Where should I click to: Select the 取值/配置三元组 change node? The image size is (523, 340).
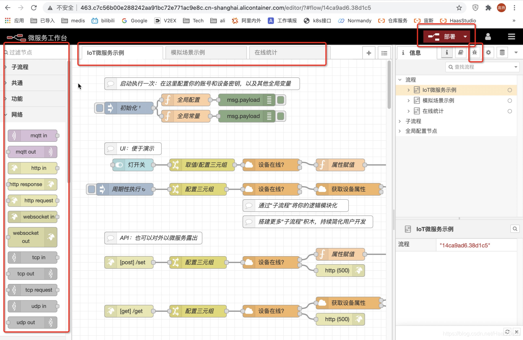pyautogui.click(x=202, y=165)
